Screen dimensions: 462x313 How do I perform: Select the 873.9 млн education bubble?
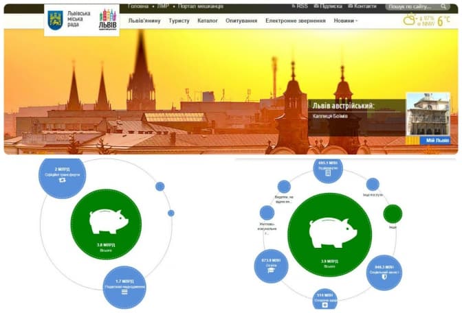269,266
